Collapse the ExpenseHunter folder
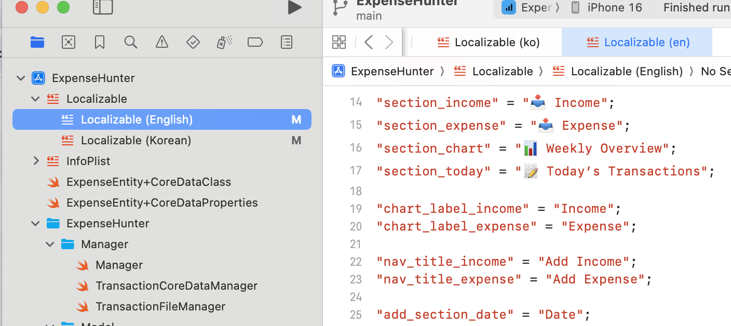 point(35,224)
